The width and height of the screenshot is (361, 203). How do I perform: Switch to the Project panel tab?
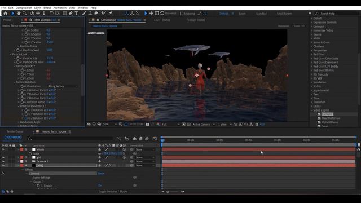tap(7, 20)
